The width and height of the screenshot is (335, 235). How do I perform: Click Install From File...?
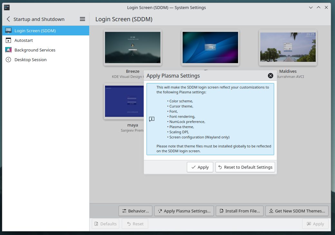[240, 211]
